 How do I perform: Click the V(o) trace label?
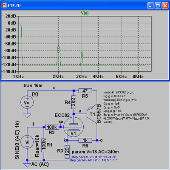tap(85, 13)
